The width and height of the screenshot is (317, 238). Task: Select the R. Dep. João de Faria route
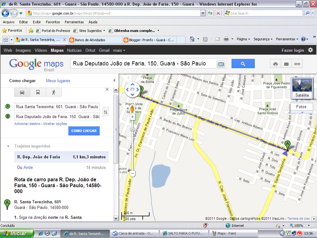point(61,157)
